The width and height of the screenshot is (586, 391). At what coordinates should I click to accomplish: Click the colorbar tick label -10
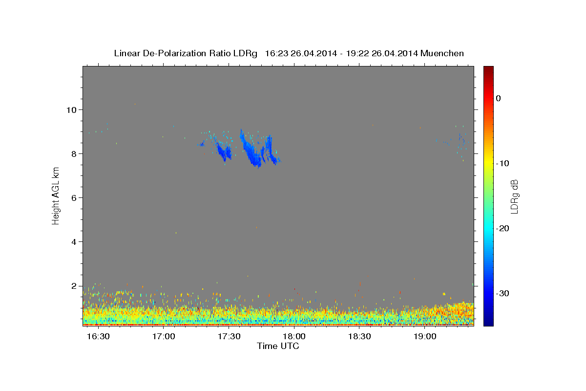point(503,163)
